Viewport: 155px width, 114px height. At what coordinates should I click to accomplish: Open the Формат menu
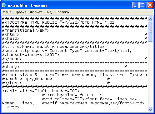pyautogui.click(x=36, y=12)
